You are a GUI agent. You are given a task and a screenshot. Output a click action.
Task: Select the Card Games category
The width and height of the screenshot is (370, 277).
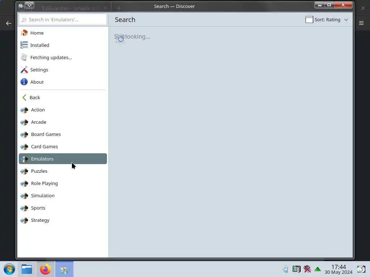[63, 146]
